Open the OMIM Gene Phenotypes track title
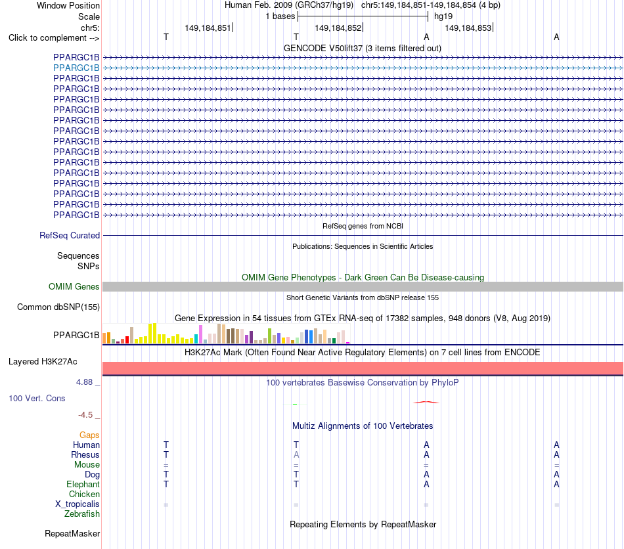624x549 pixels. point(363,277)
